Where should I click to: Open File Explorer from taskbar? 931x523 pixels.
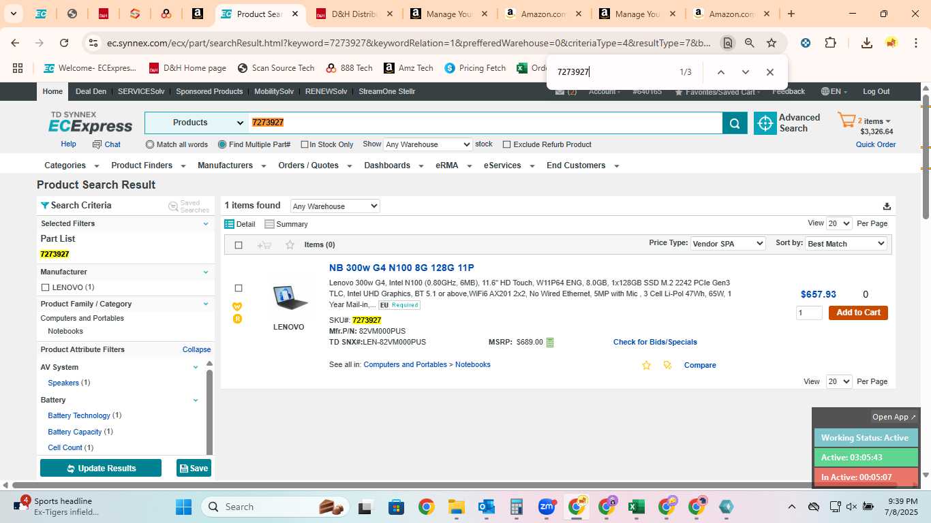(456, 507)
